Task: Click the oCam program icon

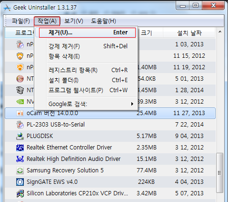Action: click(x=20, y=113)
